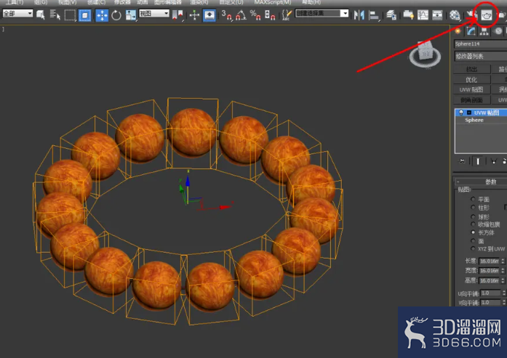507x358 pixels.
Task: Select the 球形 mapping radio button
Action: [473, 216]
